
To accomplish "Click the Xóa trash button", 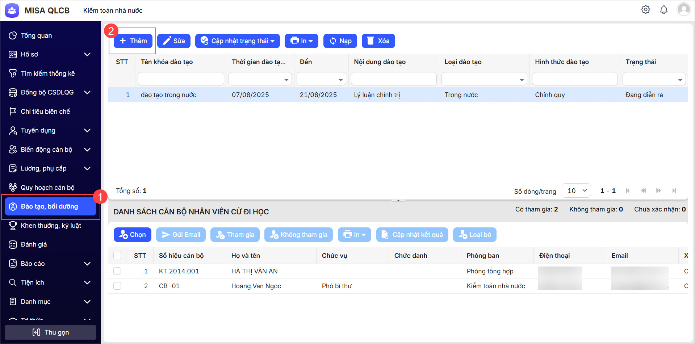I will click(378, 41).
